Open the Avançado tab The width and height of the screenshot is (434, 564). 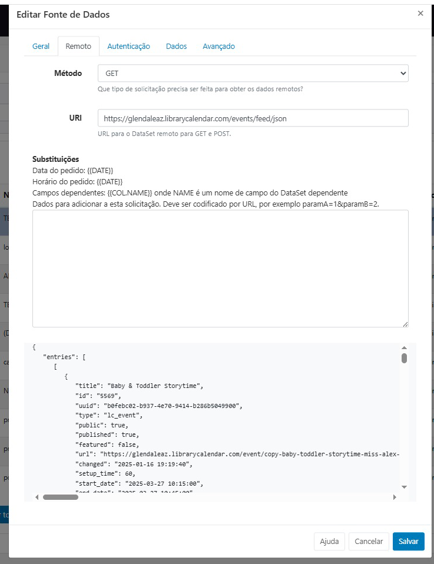click(x=218, y=47)
